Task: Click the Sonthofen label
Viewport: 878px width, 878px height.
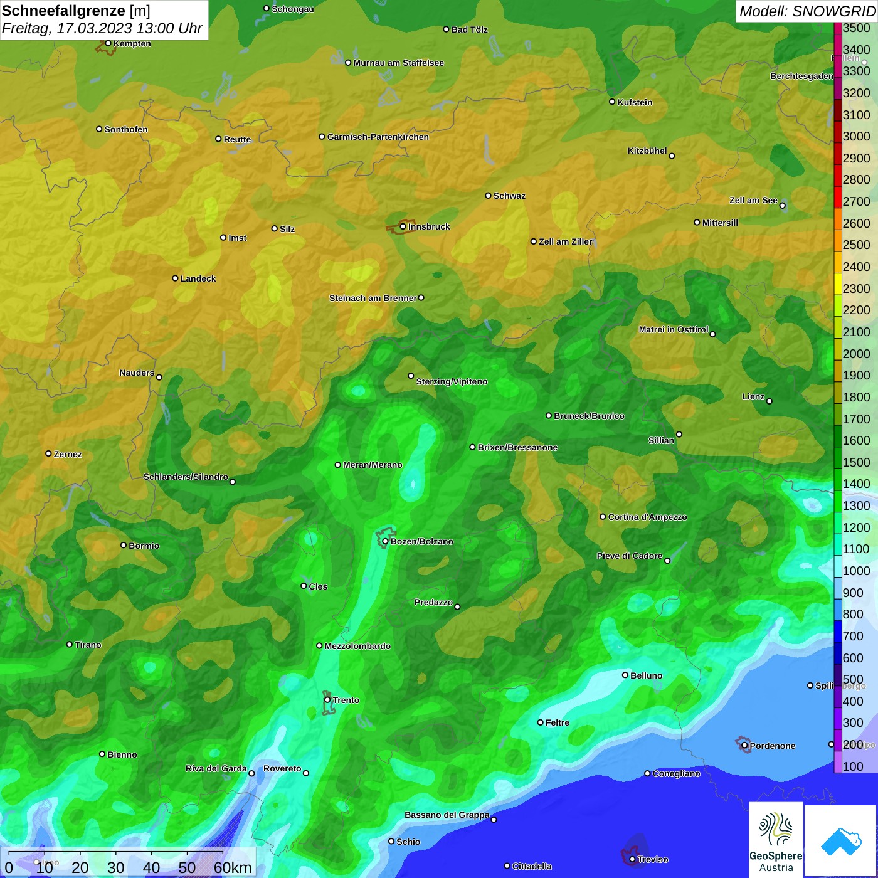Action: click(126, 129)
